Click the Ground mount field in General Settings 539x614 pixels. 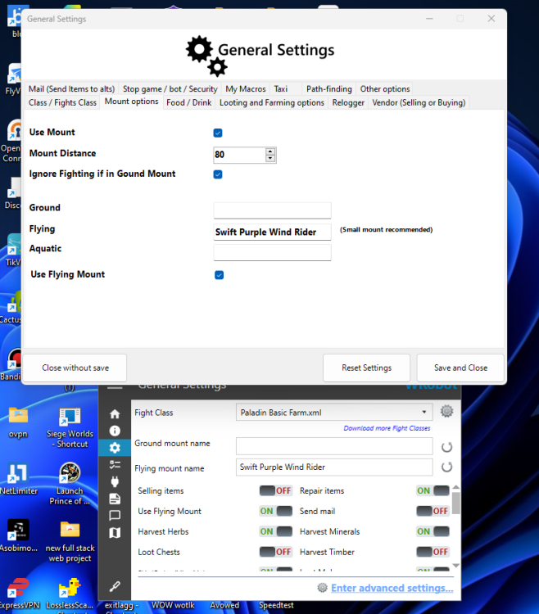coord(272,210)
